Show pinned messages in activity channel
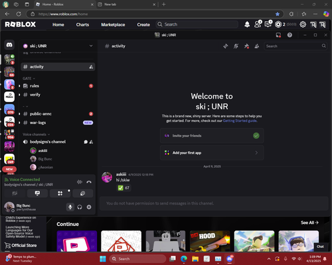 pos(246,46)
